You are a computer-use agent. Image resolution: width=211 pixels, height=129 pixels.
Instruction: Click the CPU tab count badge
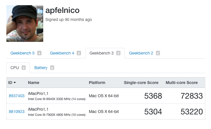click(24, 68)
